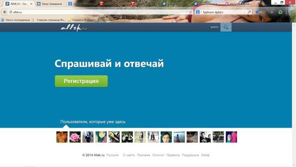Viewport: 296px width, 167px height.
Task: Click the site identity globe icon in the address bar
Action: click(11, 12)
